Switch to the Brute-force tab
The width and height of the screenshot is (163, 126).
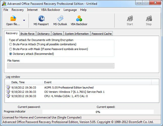(28, 34)
